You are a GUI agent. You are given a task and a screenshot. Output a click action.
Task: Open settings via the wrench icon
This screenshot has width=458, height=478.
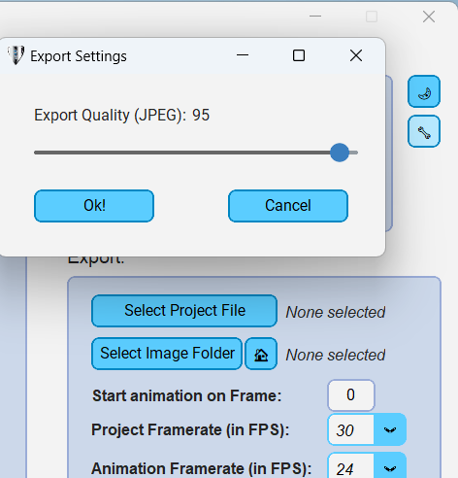(x=424, y=131)
